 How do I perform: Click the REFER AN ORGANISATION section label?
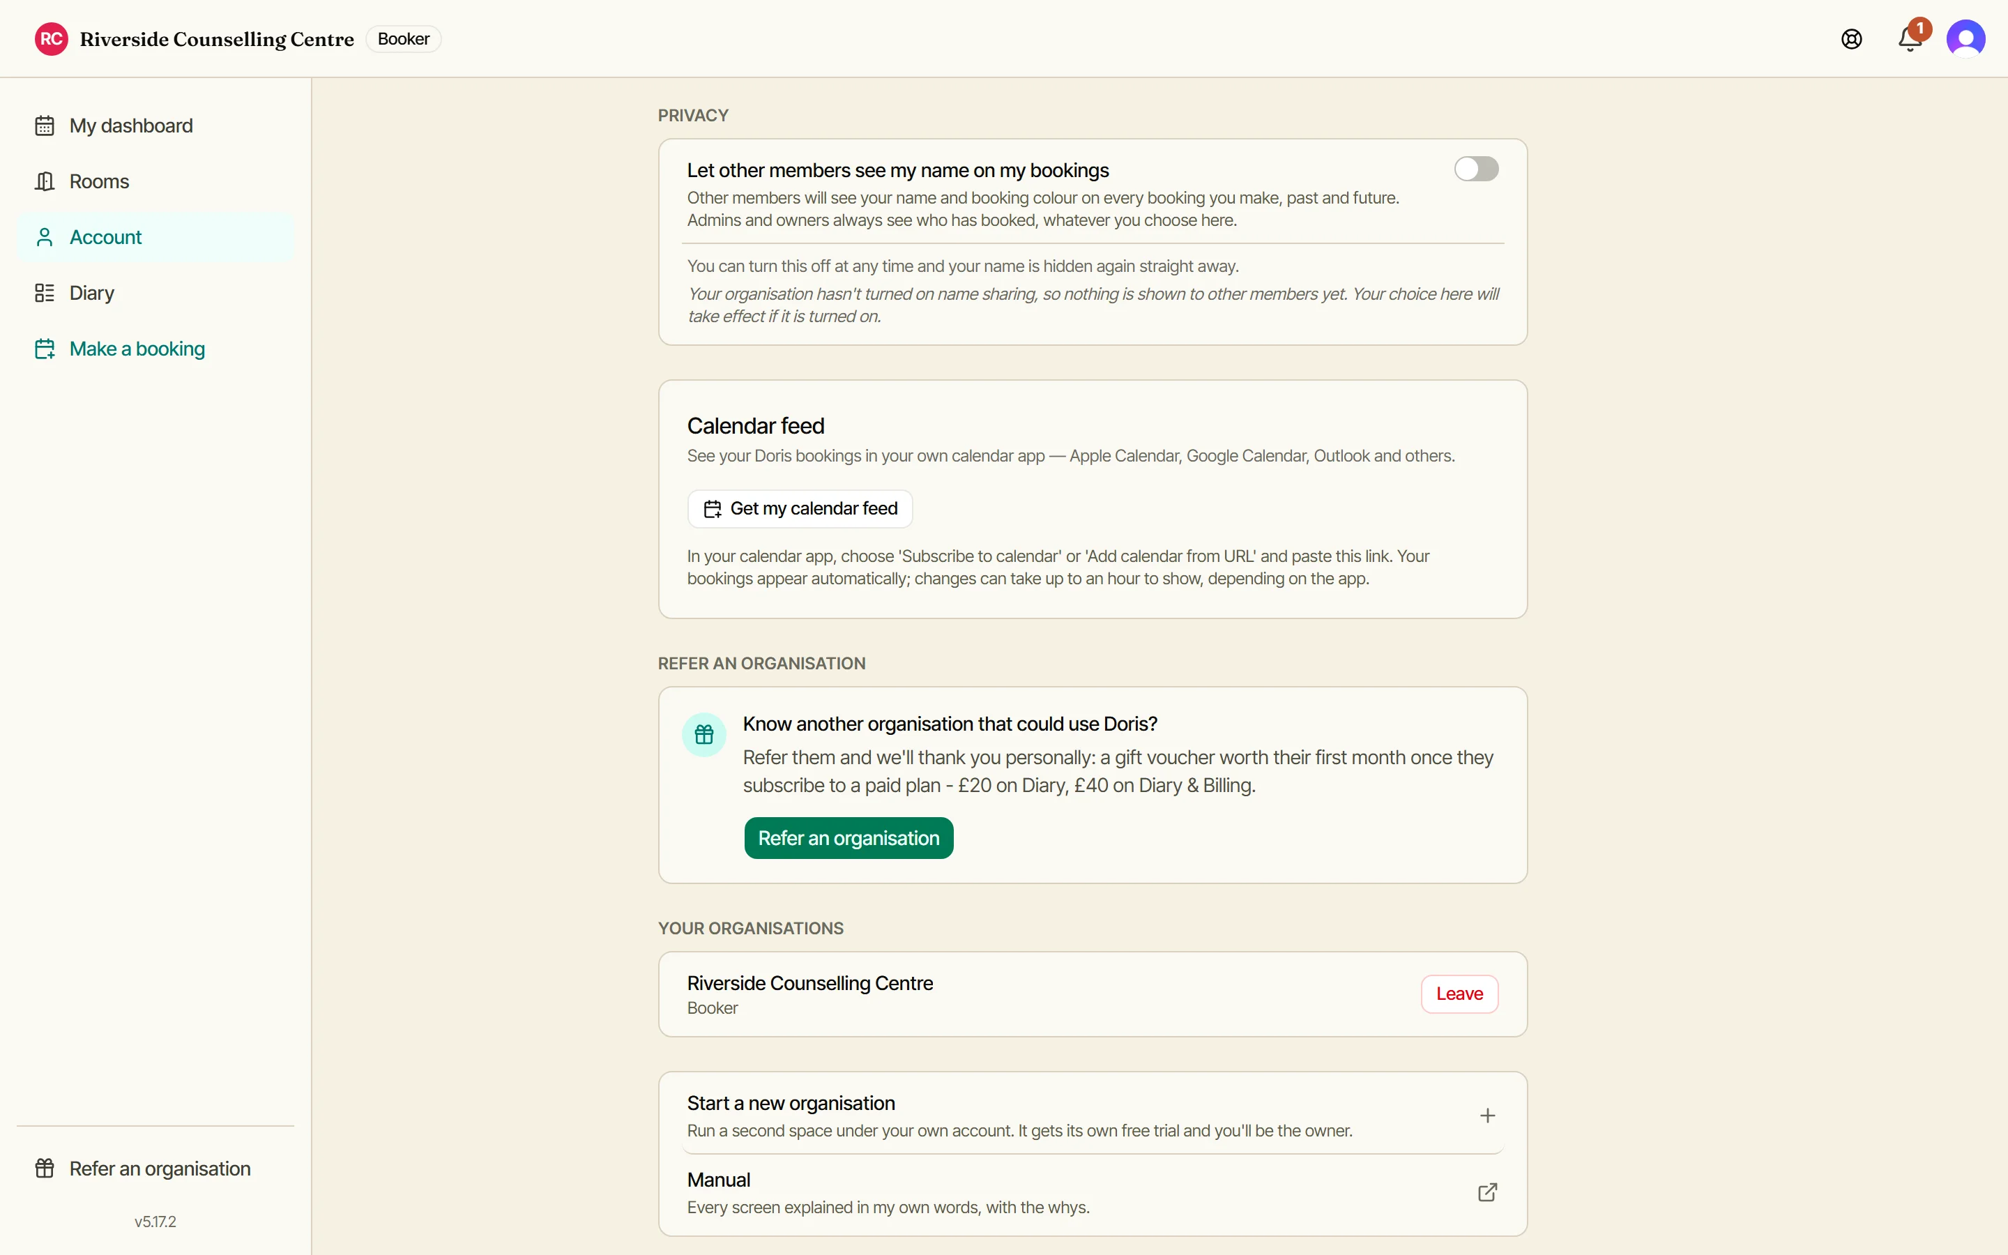(761, 663)
